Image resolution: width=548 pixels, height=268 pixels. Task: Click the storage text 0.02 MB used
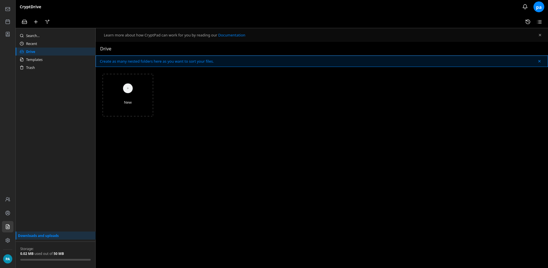click(x=42, y=254)
